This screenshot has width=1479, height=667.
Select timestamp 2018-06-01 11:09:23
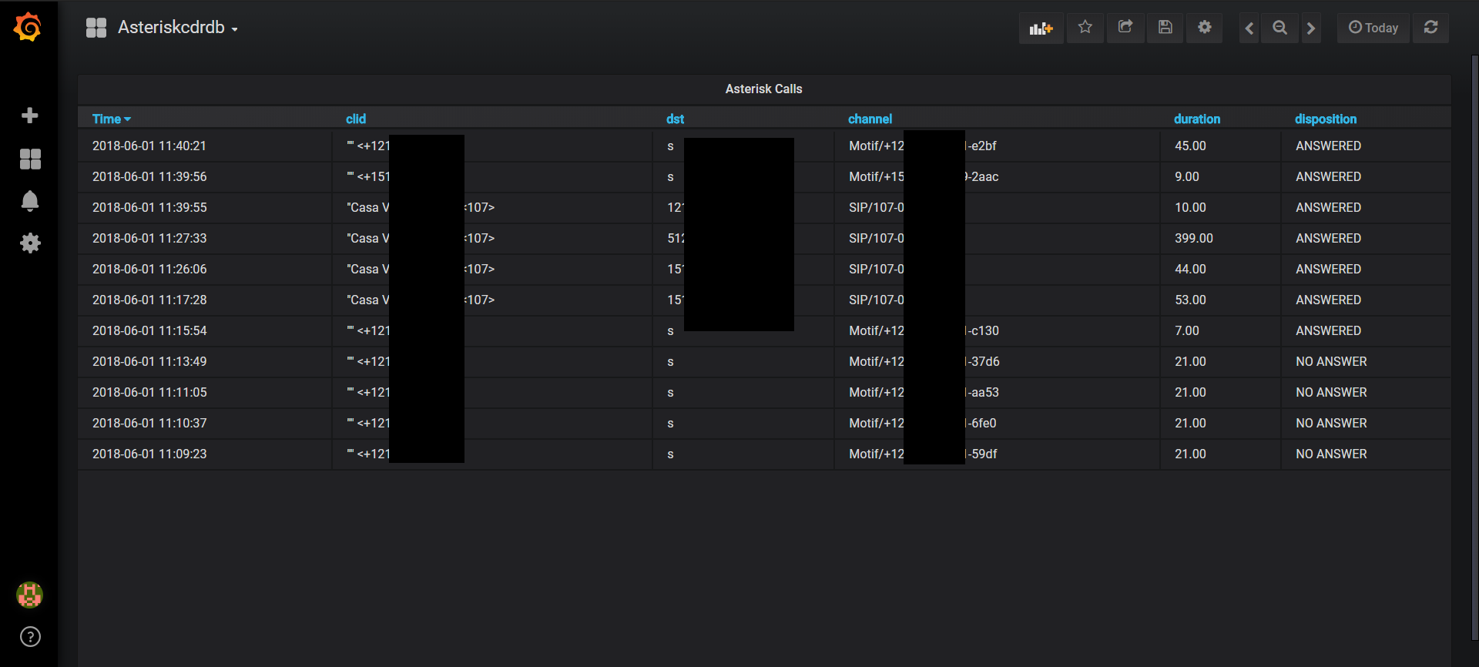[149, 454]
